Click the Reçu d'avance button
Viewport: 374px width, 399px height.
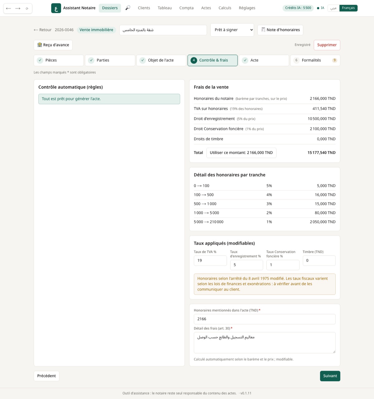pyautogui.click(x=53, y=45)
